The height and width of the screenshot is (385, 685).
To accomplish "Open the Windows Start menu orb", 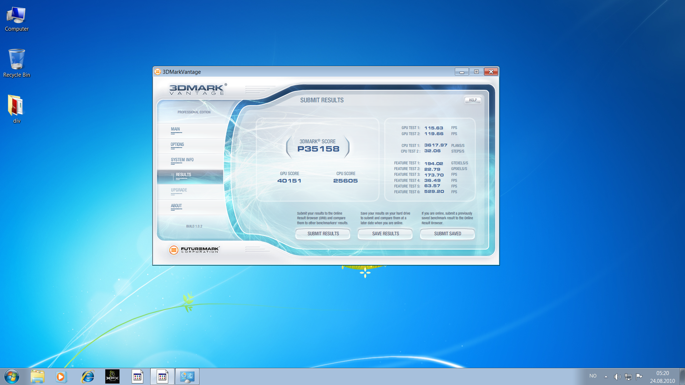I will tap(11, 376).
